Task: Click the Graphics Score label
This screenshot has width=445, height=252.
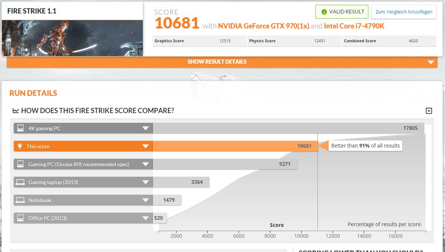Action: 169,41
